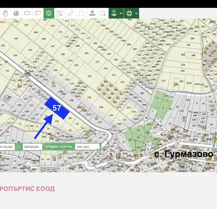Select the zoom-out rectangle tool

click(38, 13)
